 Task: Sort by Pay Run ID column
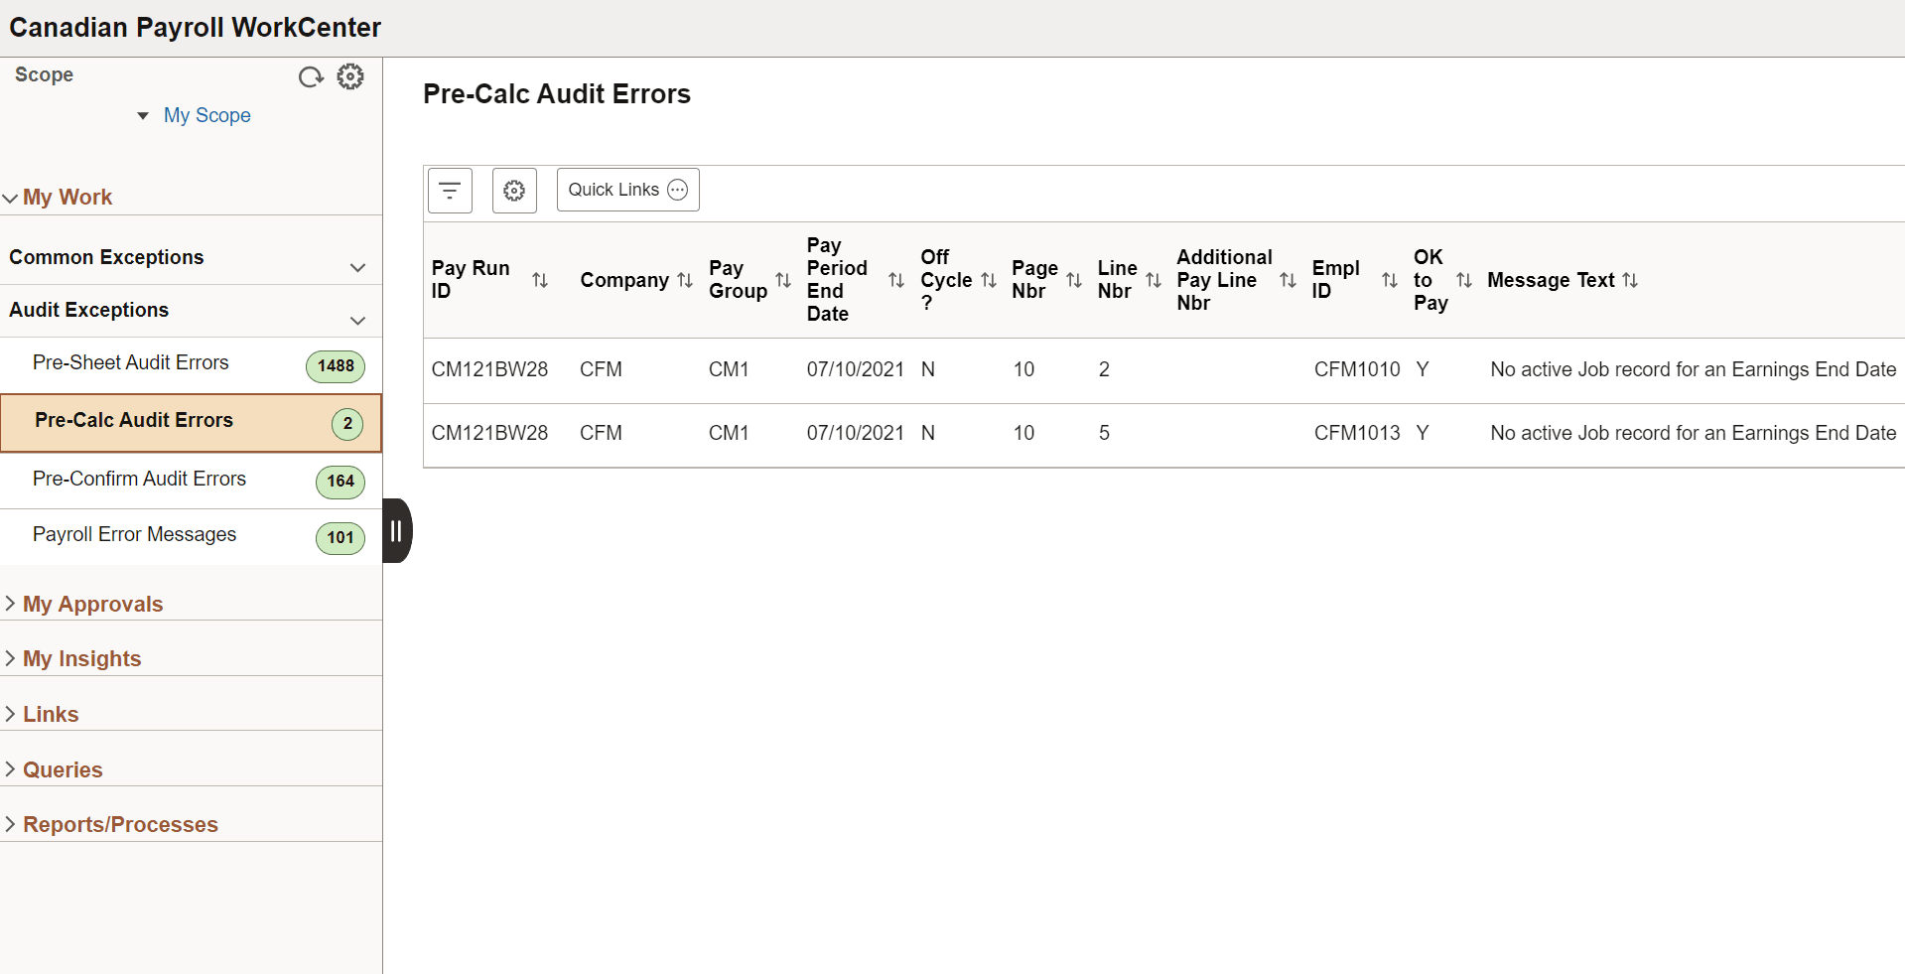540,280
